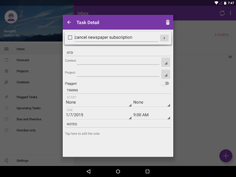Tap the user avatar icon
The height and width of the screenshot is (177, 236).
(11, 17)
